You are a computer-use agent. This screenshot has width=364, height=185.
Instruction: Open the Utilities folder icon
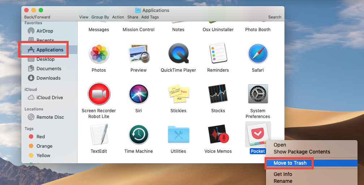[x=178, y=134]
